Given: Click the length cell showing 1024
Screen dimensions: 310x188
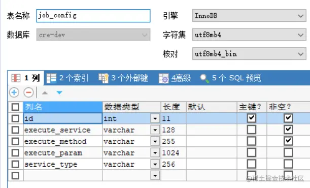Looking at the screenshot, I should (174, 153).
